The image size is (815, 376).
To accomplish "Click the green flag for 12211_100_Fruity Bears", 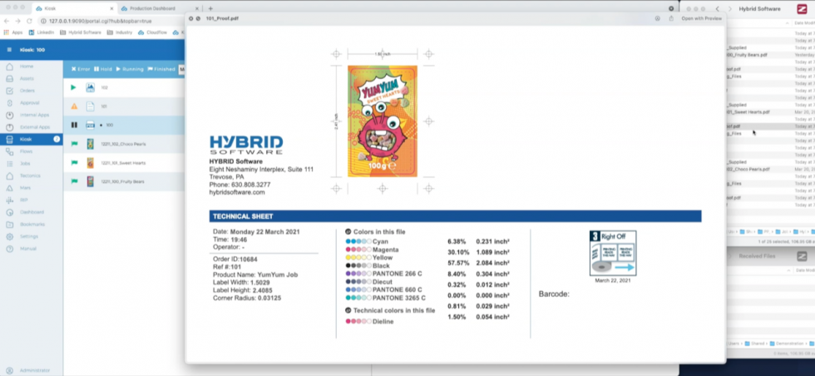I will pyautogui.click(x=74, y=181).
